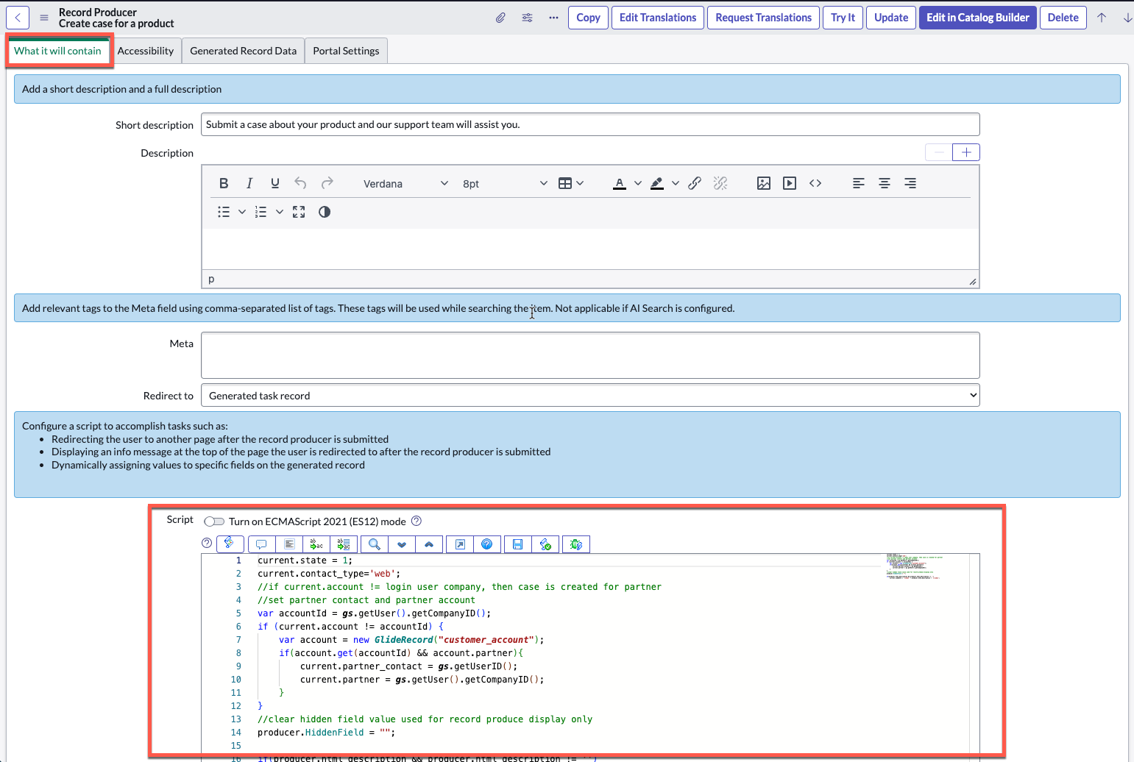Insert an image into the Description
Screen dimensions: 1134x762
pyautogui.click(x=764, y=183)
